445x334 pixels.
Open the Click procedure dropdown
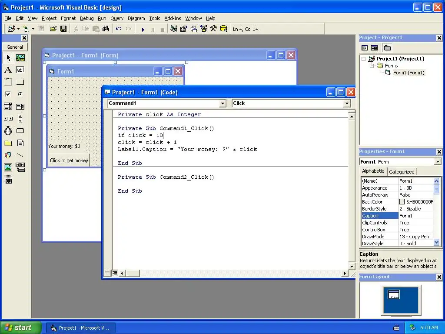[x=347, y=104]
